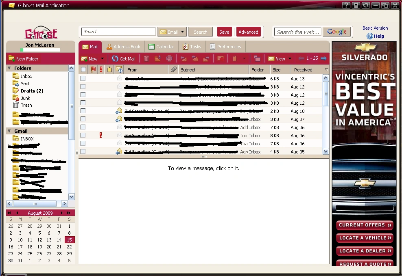Reply to the message via the reply icon
The image size is (402, 276).
click(x=184, y=58)
